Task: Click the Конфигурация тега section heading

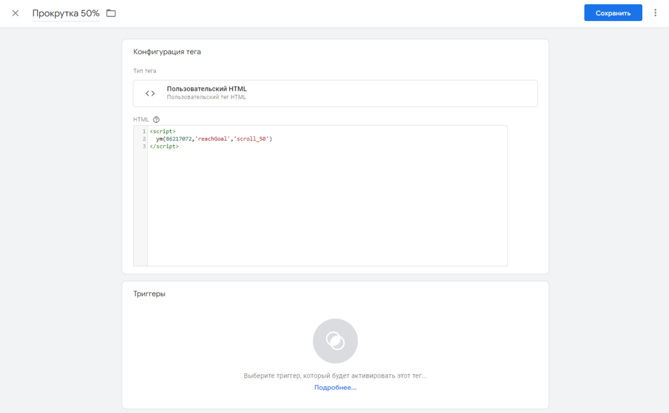Action: point(167,52)
